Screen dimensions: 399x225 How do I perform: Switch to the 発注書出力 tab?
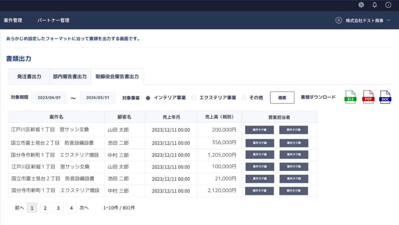29,77
